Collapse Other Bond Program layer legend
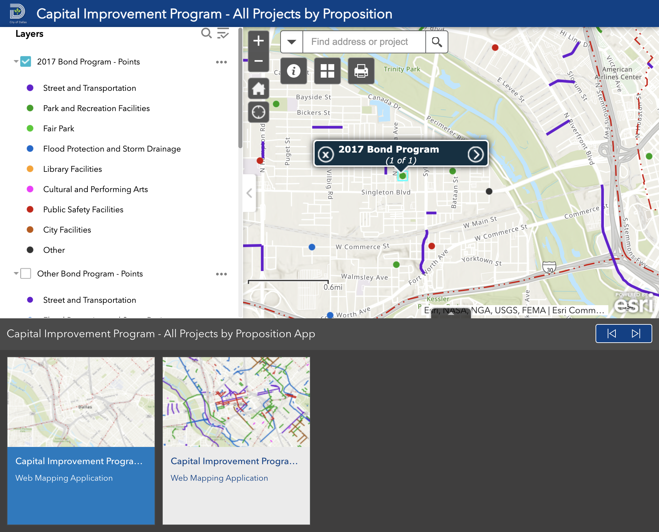 (x=16, y=273)
